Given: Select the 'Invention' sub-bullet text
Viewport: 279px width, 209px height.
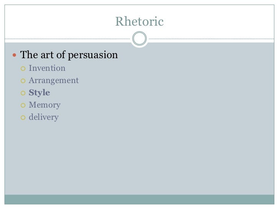Looking at the screenshot, I should pos(47,69).
